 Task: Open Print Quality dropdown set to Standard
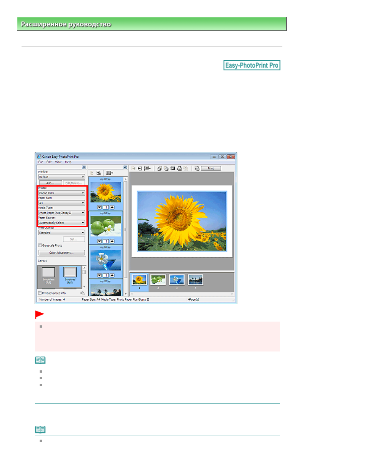[x=62, y=233]
